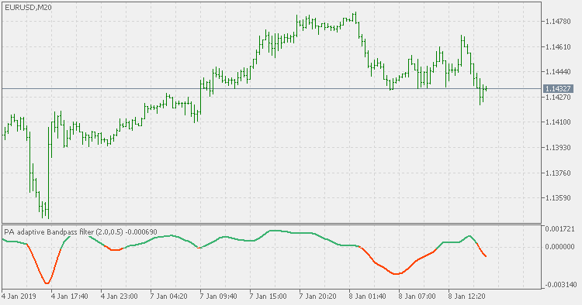This screenshot has height=305, width=582.
Task: Click the 8 Jan 01:40 time label
Action: (x=368, y=296)
